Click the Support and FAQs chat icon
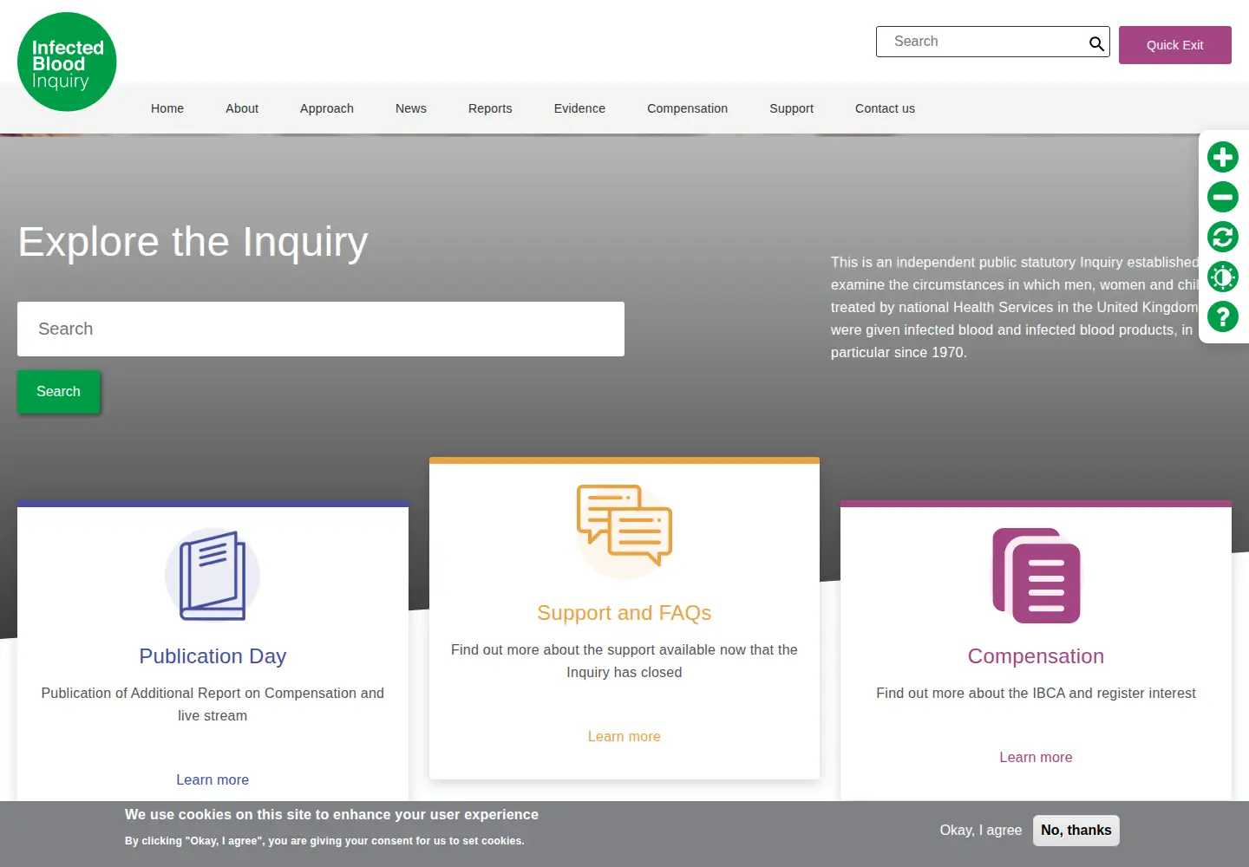Viewport: 1249px width, 867px height. tap(624, 531)
